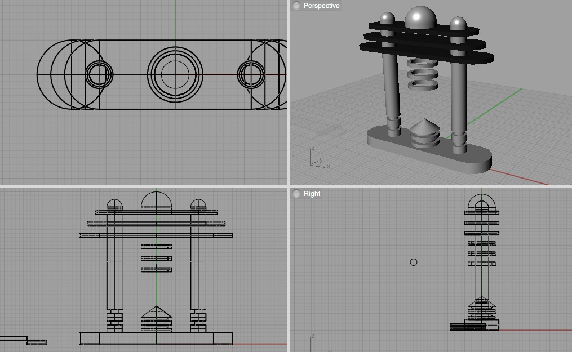This screenshot has height=352, width=572.
Task: Select the right small circle in Top view
Action: coord(251,74)
